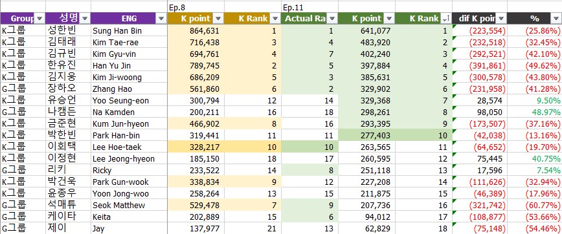Select the Ep.11 label cell

point(309,7)
